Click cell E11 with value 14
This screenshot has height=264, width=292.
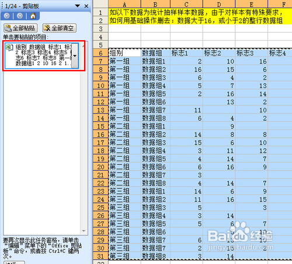pos(252,94)
